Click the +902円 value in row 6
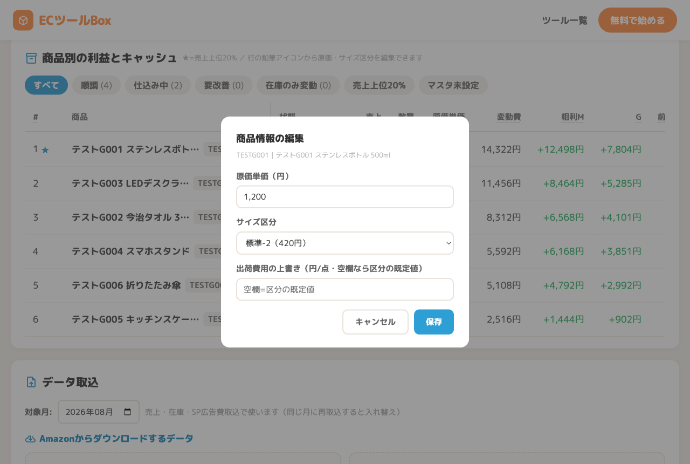This screenshot has height=464, width=690. coord(625,319)
